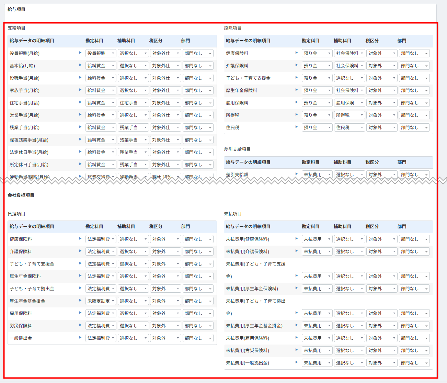Image resolution: width=447 pixels, height=383 pixels.
Task: Open the 勘定科目 dropdown for 役員報酬(月給)
Action: 101,53
